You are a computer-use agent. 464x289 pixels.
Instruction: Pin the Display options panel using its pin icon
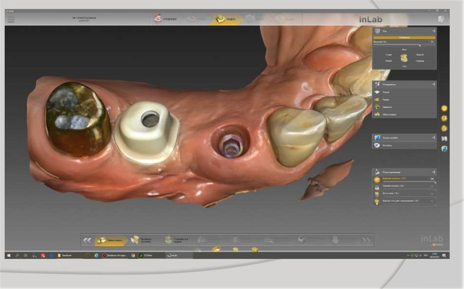434,172
